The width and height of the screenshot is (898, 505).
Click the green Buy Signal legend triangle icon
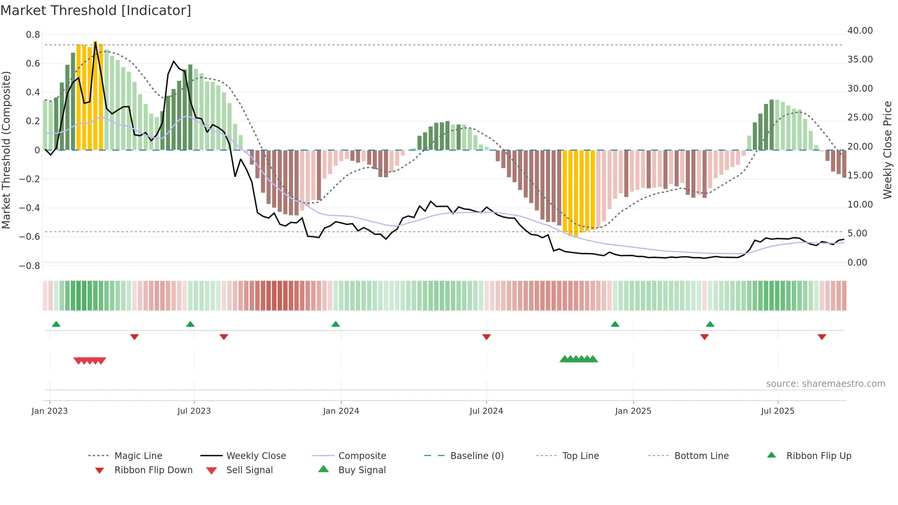coord(324,469)
